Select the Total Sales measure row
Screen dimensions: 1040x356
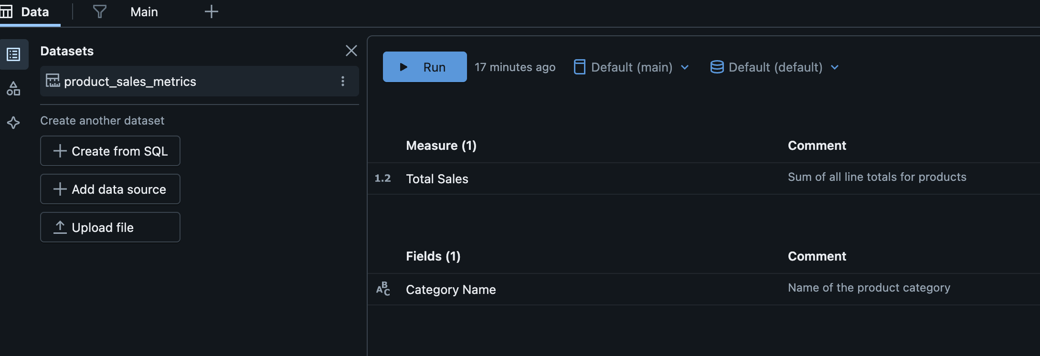click(437, 179)
